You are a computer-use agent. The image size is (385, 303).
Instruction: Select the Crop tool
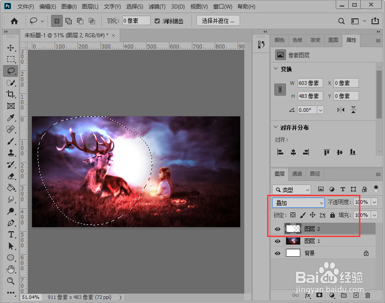coord(11,94)
